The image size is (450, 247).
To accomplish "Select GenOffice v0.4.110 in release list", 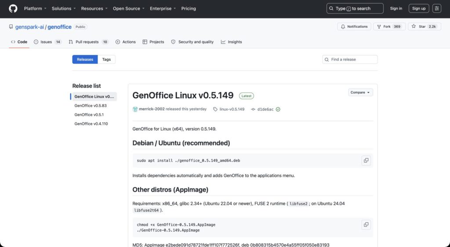I will pos(91,124).
